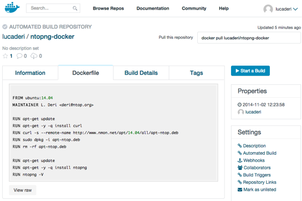Screen dimensions: 302x201
Task: Open the Tags tab
Action: [197, 73]
